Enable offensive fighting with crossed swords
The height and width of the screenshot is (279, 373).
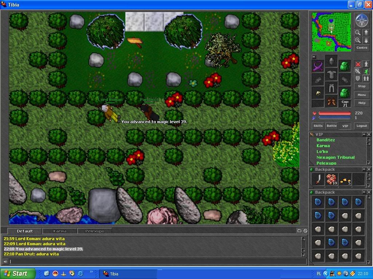[358, 64]
